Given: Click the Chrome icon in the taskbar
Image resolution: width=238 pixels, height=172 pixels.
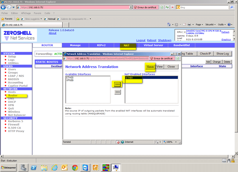Looking at the screenshot, I should 75,168.
